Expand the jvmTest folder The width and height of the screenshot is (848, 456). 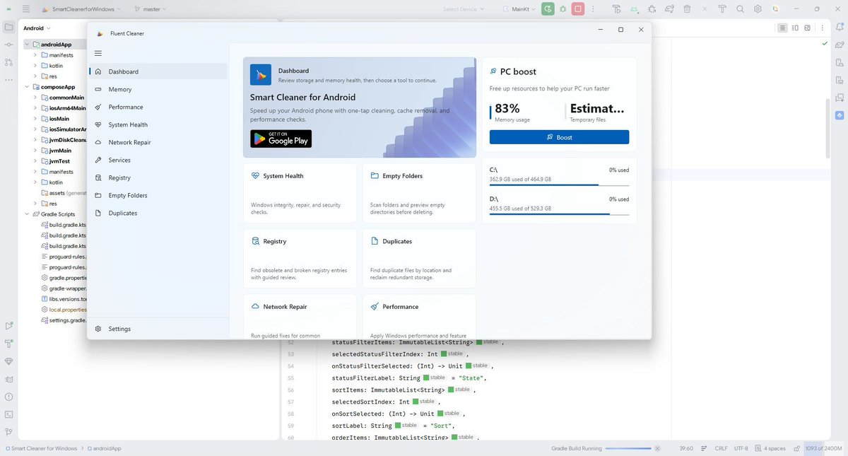[x=35, y=161]
